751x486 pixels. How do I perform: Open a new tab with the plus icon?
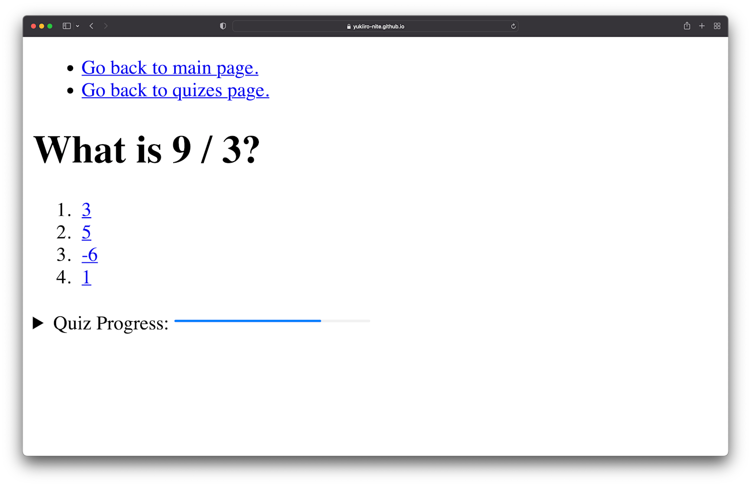tap(702, 26)
